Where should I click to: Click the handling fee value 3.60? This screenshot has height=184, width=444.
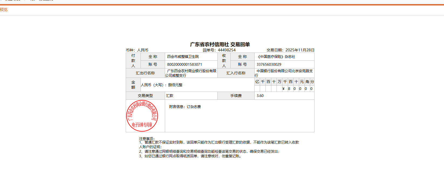click(260, 96)
